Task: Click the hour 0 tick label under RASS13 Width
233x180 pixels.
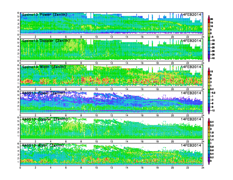Action: (20, 168)
